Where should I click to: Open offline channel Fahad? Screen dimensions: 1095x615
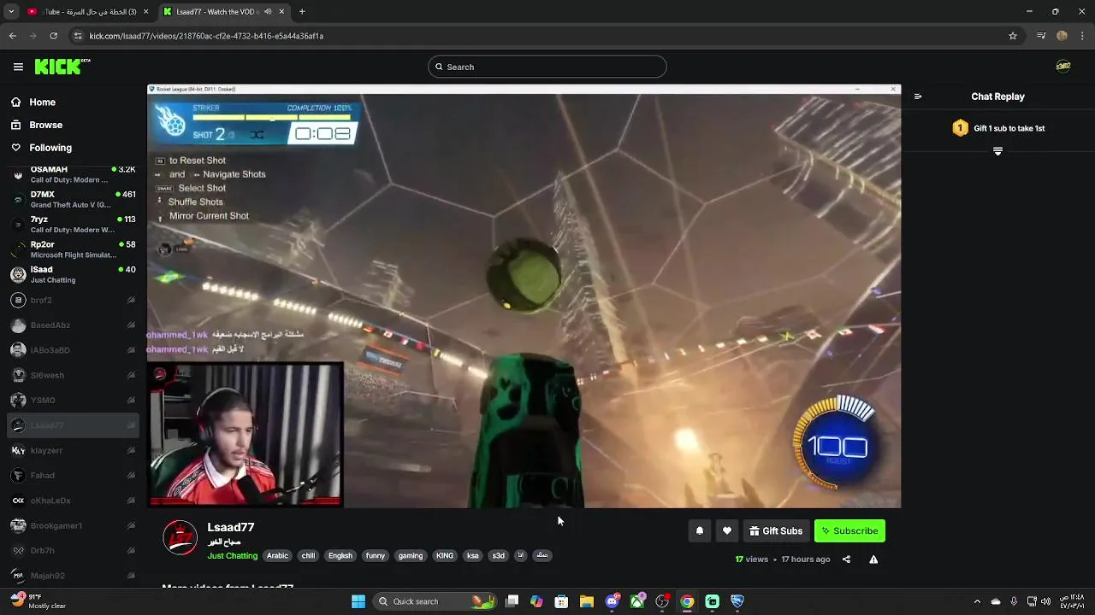tap(73, 475)
